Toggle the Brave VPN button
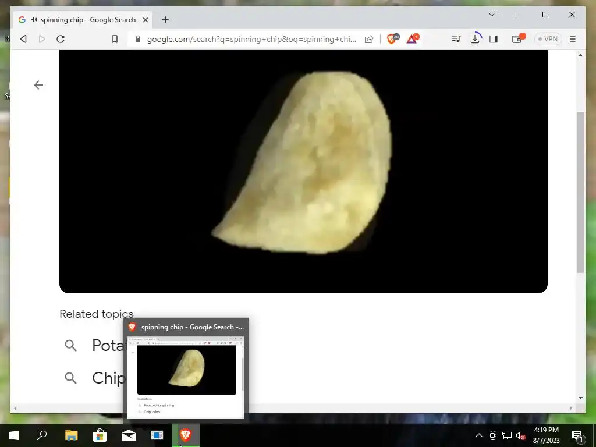Image resolution: width=596 pixels, height=447 pixels. [x=548, y=39]
